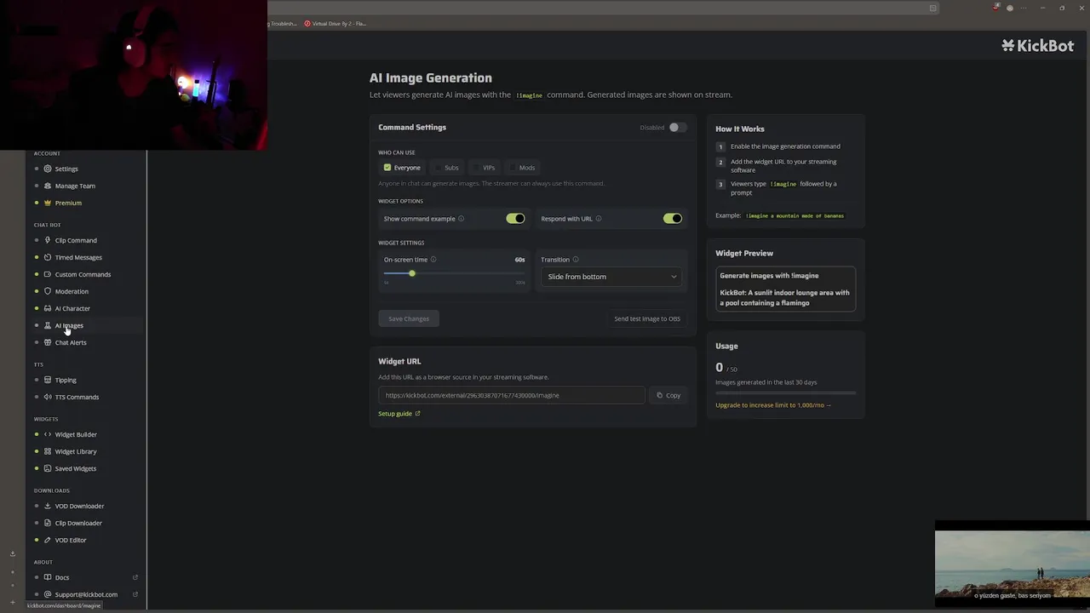Viewport: 1090px width, 613px height.
Task: Click the Save Changes button
Action: [409, 318]
